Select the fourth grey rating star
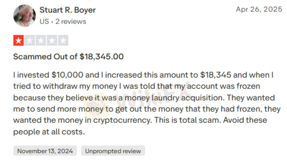287x164 pixels. point(52,41)
